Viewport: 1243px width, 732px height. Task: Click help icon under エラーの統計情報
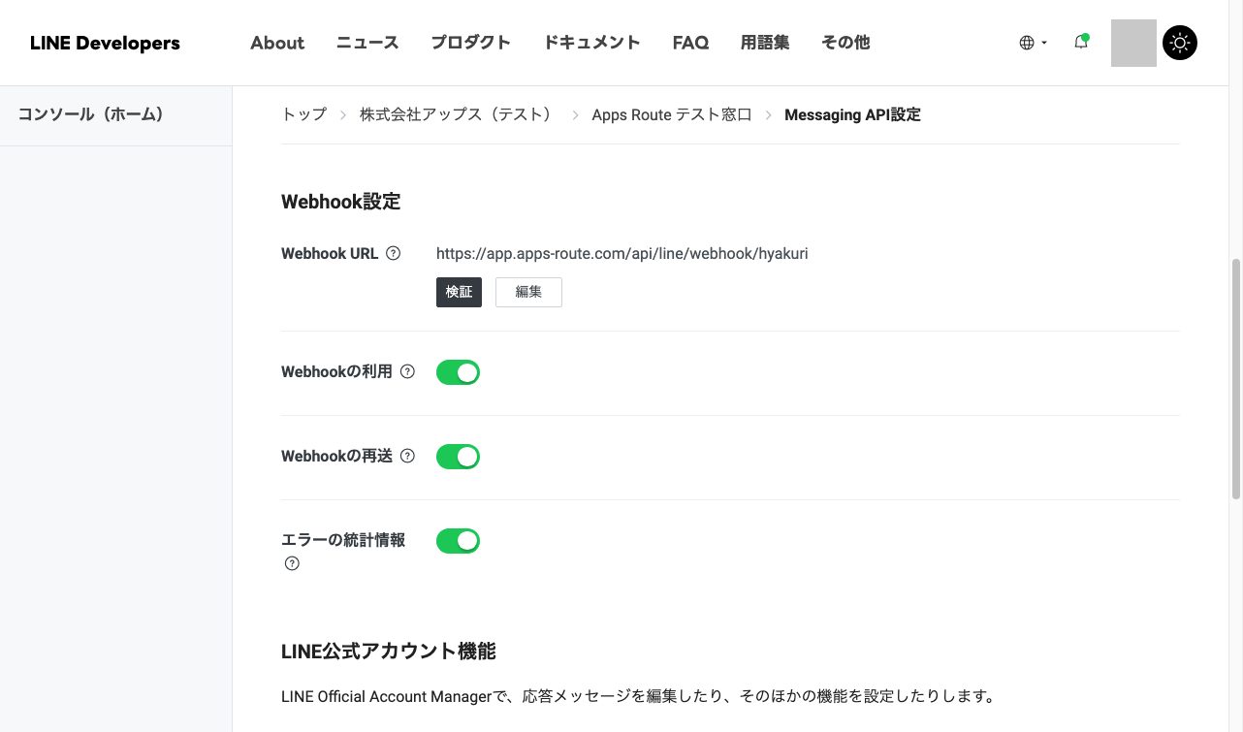click(292, 563)
